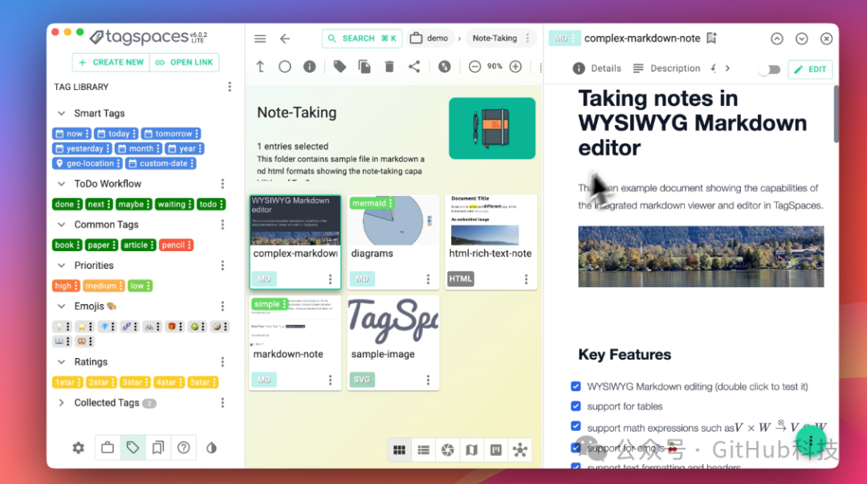Expand the Collected Tags group

tap(61, 403)
